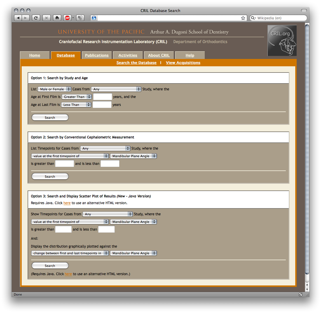321x313 pixels.
Task: Open the Help tab
Action: (x=190, y=55)
